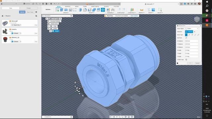Choose Rotate move type in Move/Copy

(192, 35)
